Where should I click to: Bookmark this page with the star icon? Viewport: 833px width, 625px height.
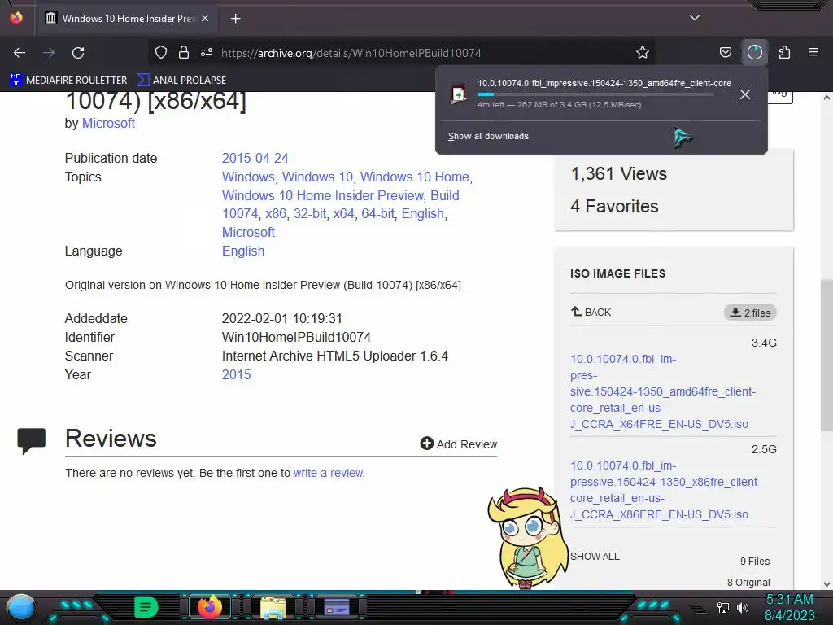(643, 52)
